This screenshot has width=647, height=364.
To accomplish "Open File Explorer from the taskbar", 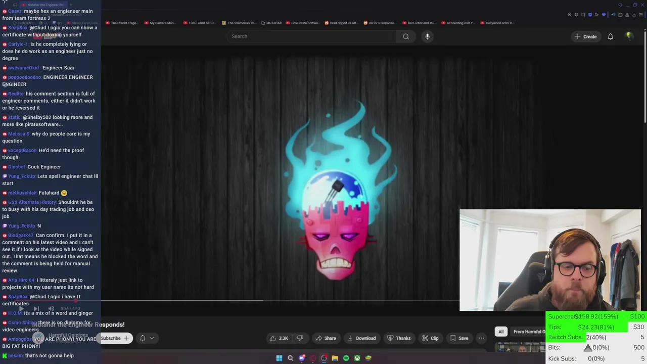I will point(335,358).
